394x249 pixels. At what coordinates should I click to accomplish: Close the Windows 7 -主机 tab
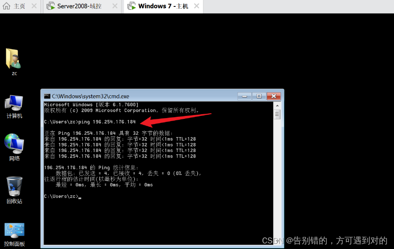point(197,6)
